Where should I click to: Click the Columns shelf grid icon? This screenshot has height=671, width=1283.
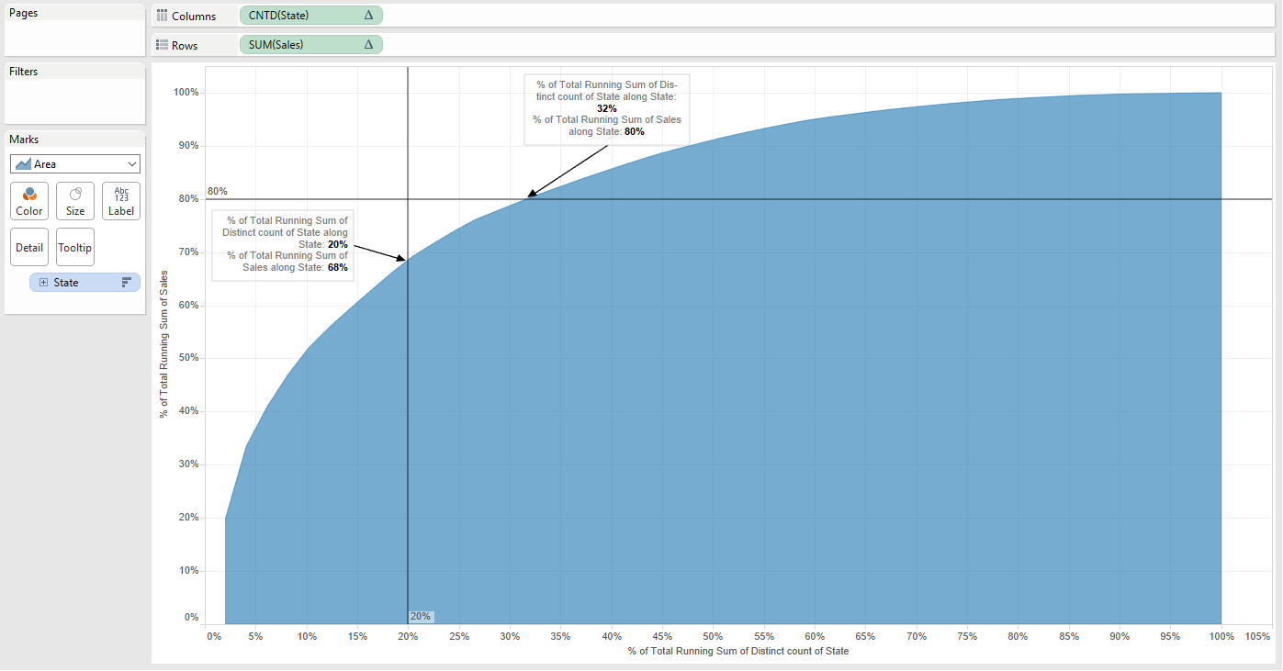(162, 16)
